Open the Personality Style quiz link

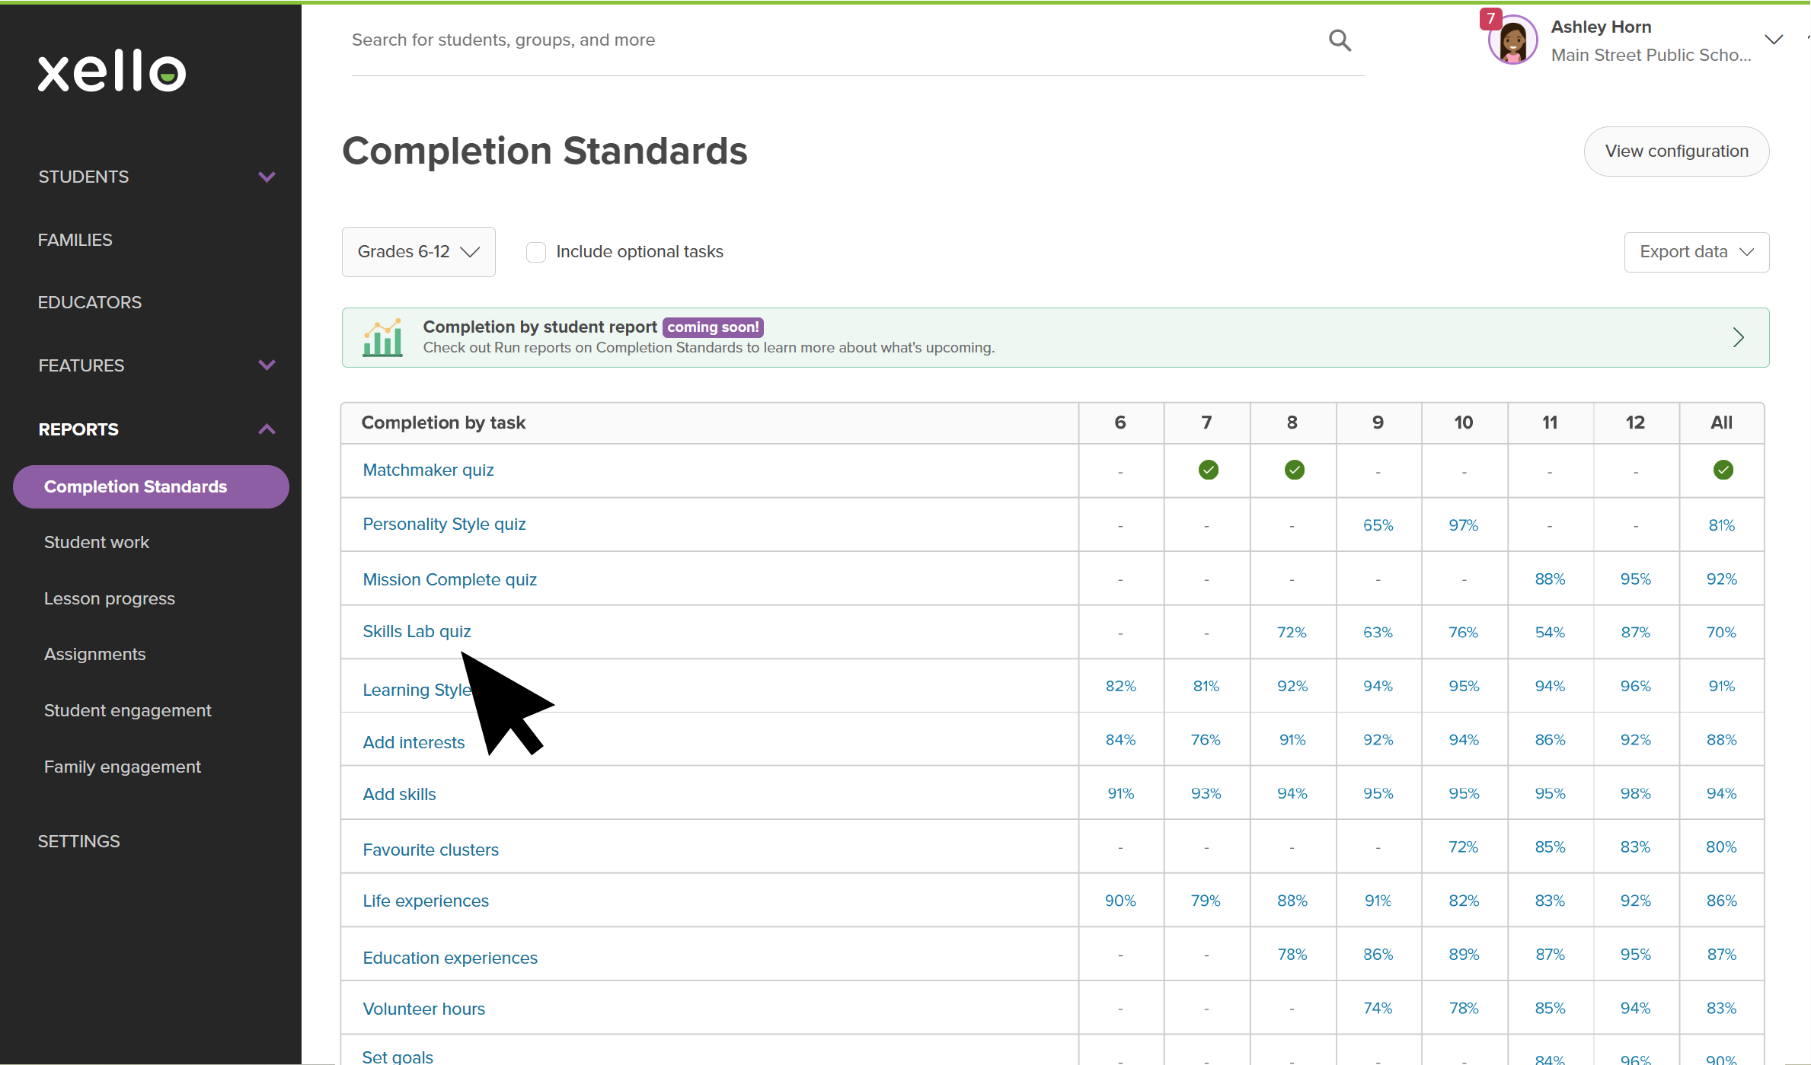coord(444,524)
